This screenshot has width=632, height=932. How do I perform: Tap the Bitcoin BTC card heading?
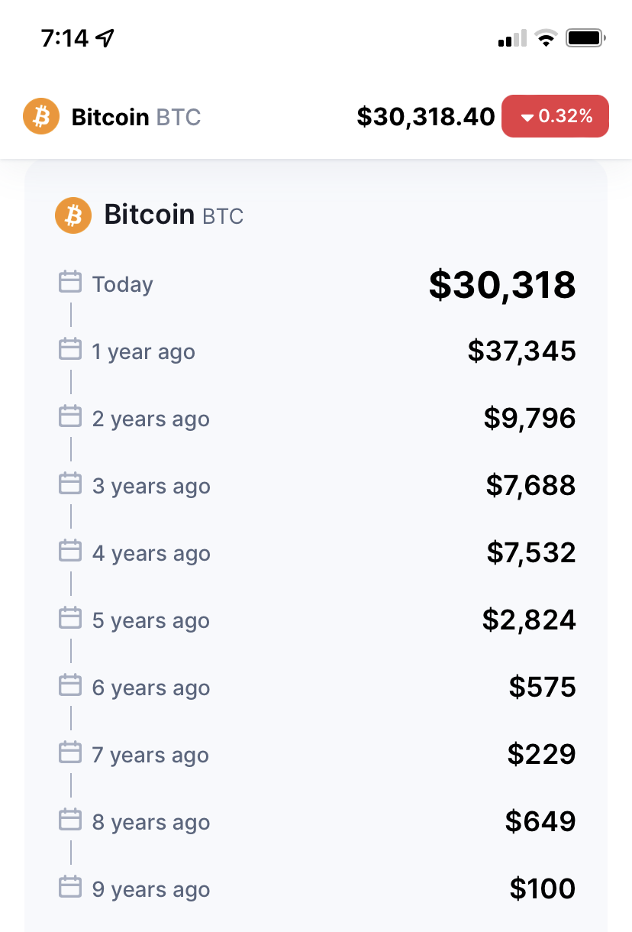click(173, 215)
